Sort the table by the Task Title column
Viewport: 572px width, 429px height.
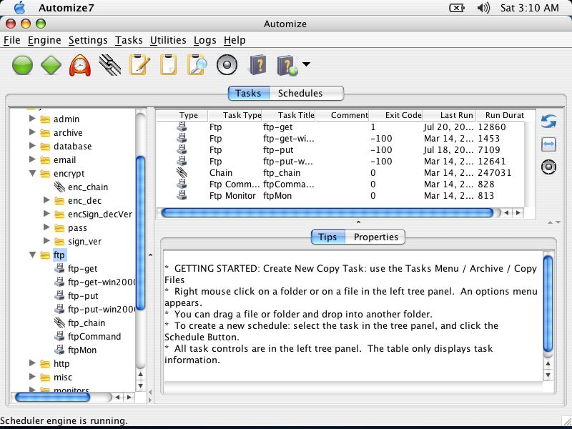[x=289, y=115]
